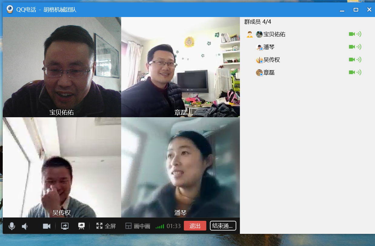The image size is (375, 246).
Task: Click the green camera icon beside 宝贝佑佑
Action: pos(352,34)
